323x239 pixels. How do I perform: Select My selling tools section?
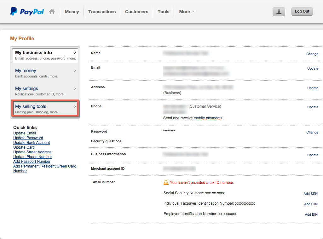pos(45,109)
